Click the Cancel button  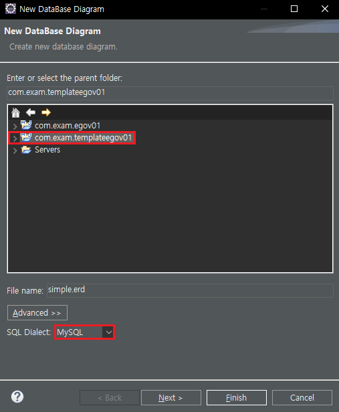pyautogui.click(x=302, y=397)
